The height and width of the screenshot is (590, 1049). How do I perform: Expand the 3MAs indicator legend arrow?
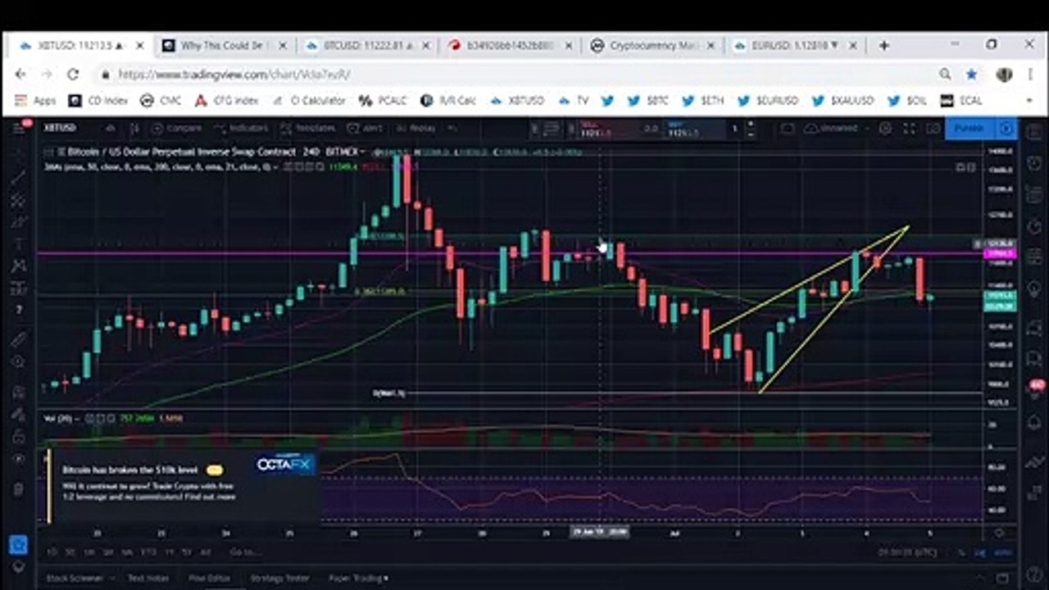click(276, 166)
